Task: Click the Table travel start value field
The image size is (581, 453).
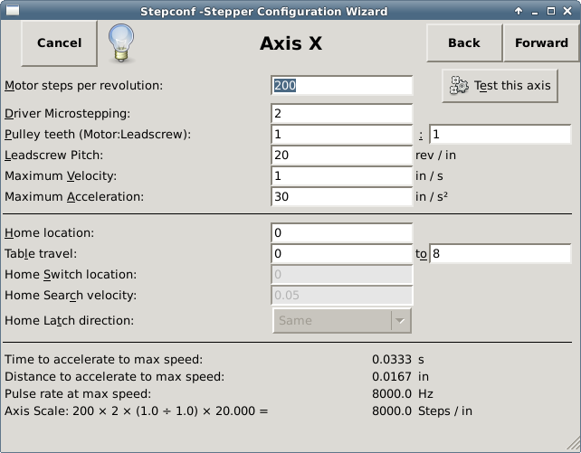Action: coord(341,254)
